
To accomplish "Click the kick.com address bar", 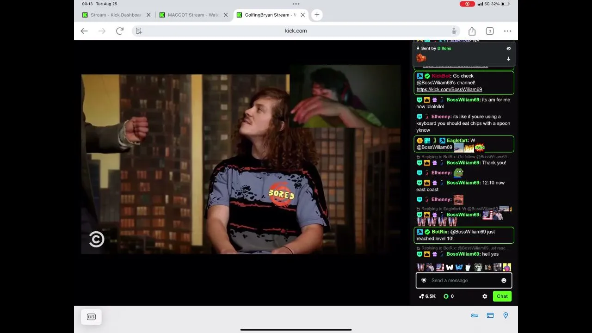I will pyautogui.click(x=296, y=31).
